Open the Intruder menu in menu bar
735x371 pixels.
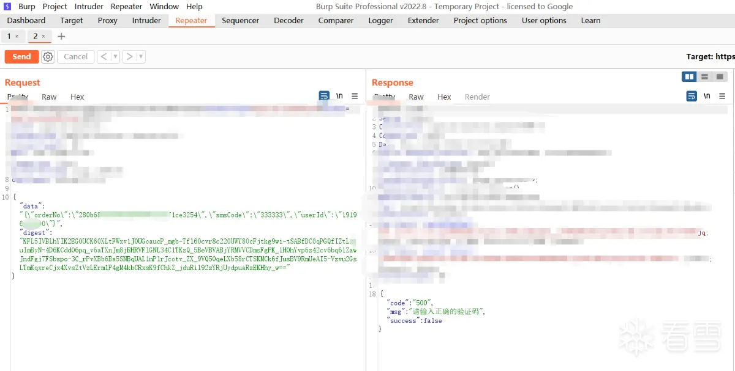[x=89, y=7]
